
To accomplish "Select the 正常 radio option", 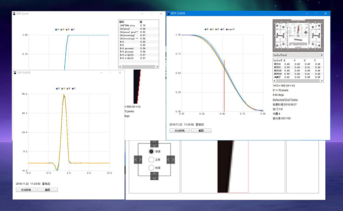I will (x=151, y=160).
